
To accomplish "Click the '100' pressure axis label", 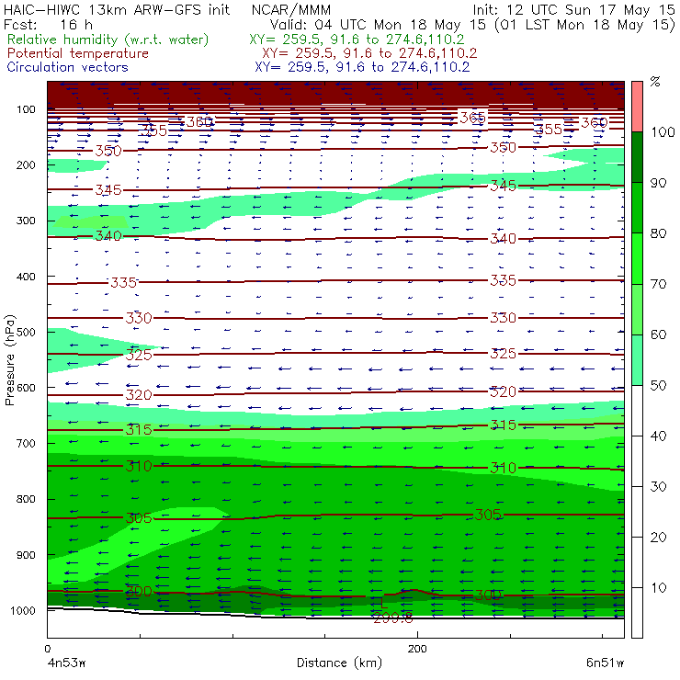I will [26, 109].
